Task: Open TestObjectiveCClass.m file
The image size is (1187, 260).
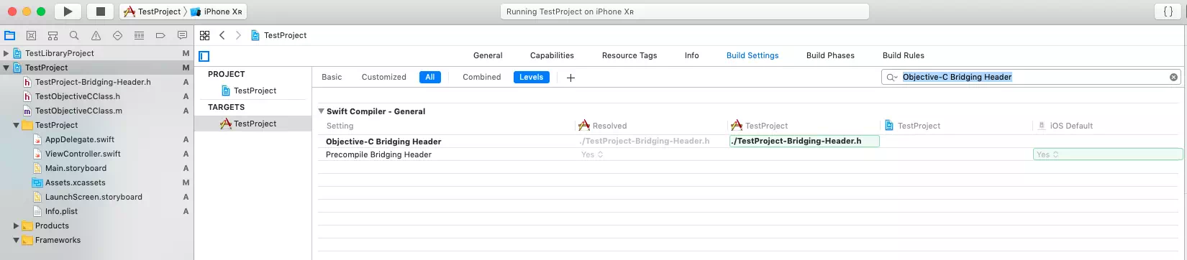Action: [x=78, y=111]
